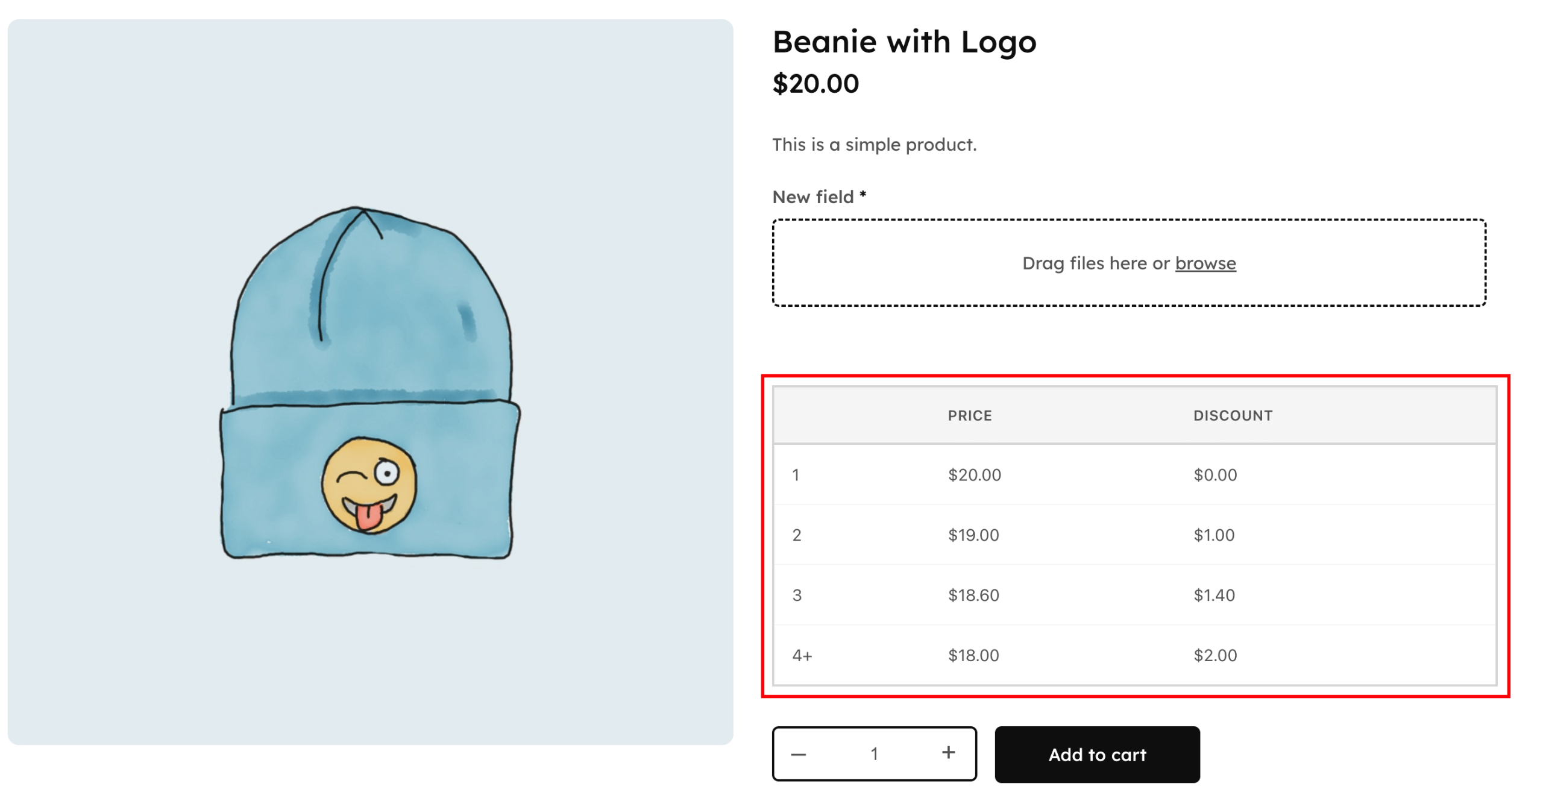Click the plus icon to increase quantity
1543x798 pixels.
pos(948,753)
